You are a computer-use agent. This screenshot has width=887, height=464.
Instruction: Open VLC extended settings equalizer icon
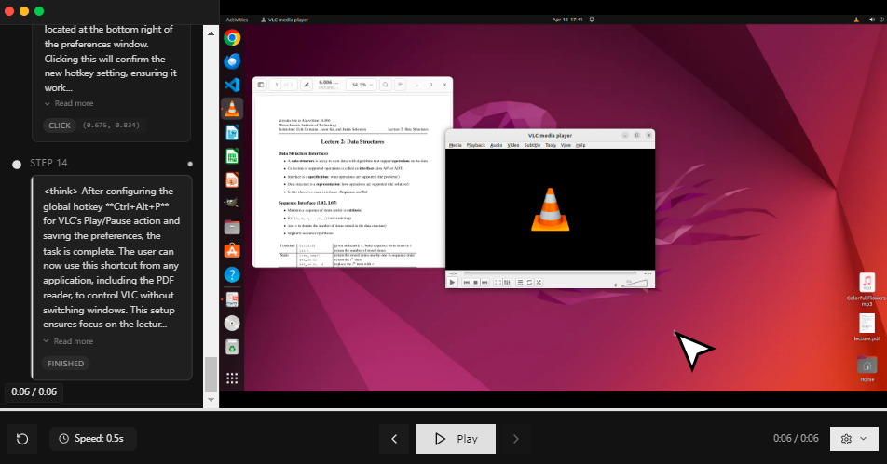pos(508,282)
